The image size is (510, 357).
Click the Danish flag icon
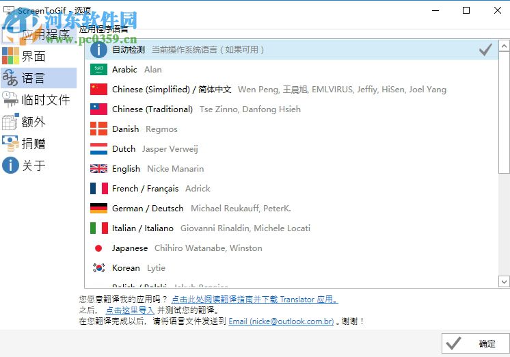click(x=98, y=129)
